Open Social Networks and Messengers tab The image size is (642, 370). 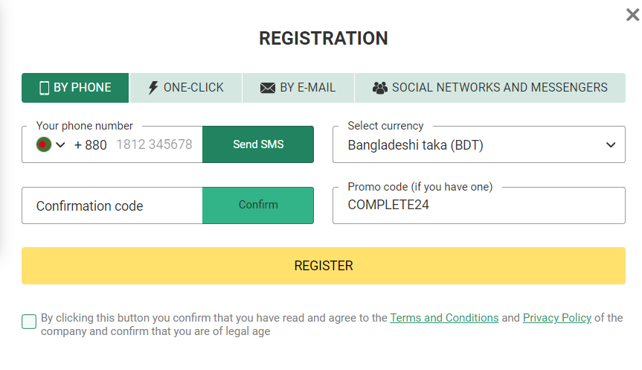[490, 88]
